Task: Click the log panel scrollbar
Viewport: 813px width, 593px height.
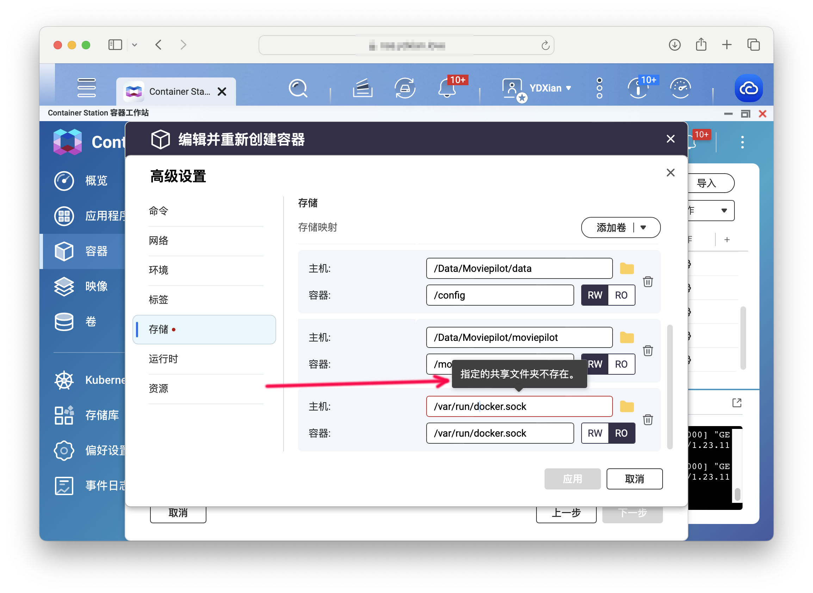Action: [x=738, y=494]
